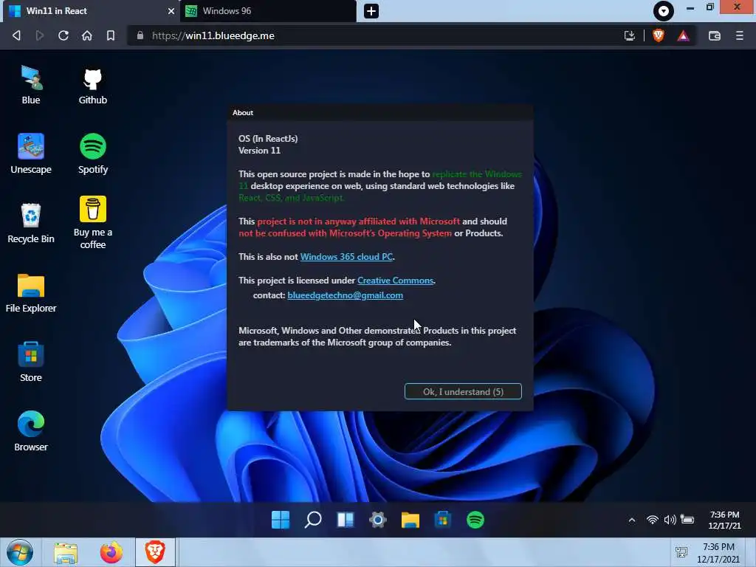Image resolution: width=756 pixels, height=567 pixels.
Task: Open Brave Shields lion icon
Action: pos(658,35)
